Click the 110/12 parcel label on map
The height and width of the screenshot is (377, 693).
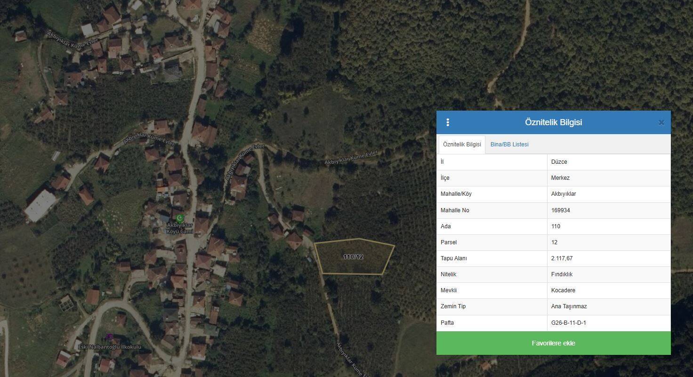(353, 257)
